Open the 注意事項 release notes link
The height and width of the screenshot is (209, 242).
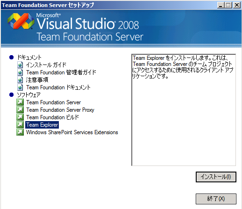click(37, 80)
